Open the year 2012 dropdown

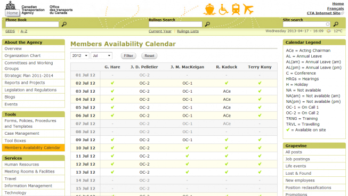[x=80, y=55]
